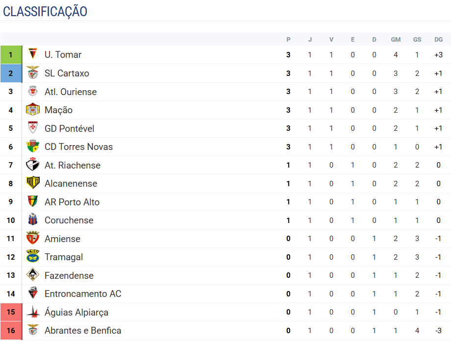Open the Coruchense team link
This screenshot has height=342, width=451.
click(69, 220)
